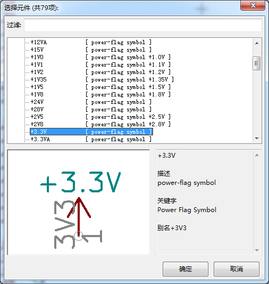Click the 'power-flag symbol' text under 描述
Image resolution: width=269 pixels, height=284 pixels.
pyautogui.click(x=187, y=183)
